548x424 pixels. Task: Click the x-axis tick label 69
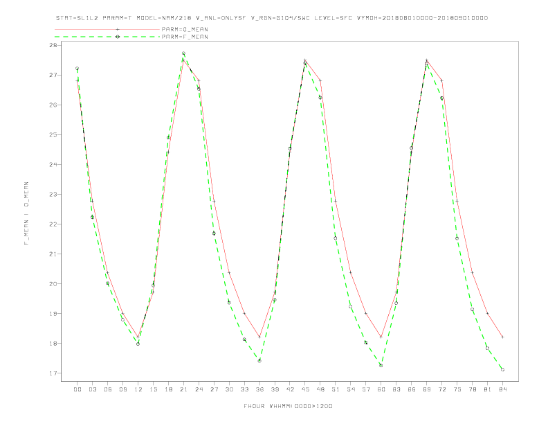[x=427, y=389]
